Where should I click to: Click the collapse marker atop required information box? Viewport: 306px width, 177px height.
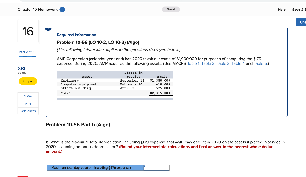48,29
